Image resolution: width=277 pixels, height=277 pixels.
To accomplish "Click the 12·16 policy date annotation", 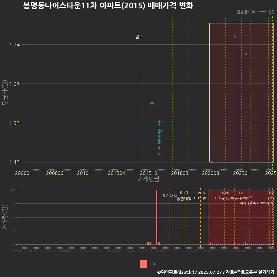I will tap(200, 193).
